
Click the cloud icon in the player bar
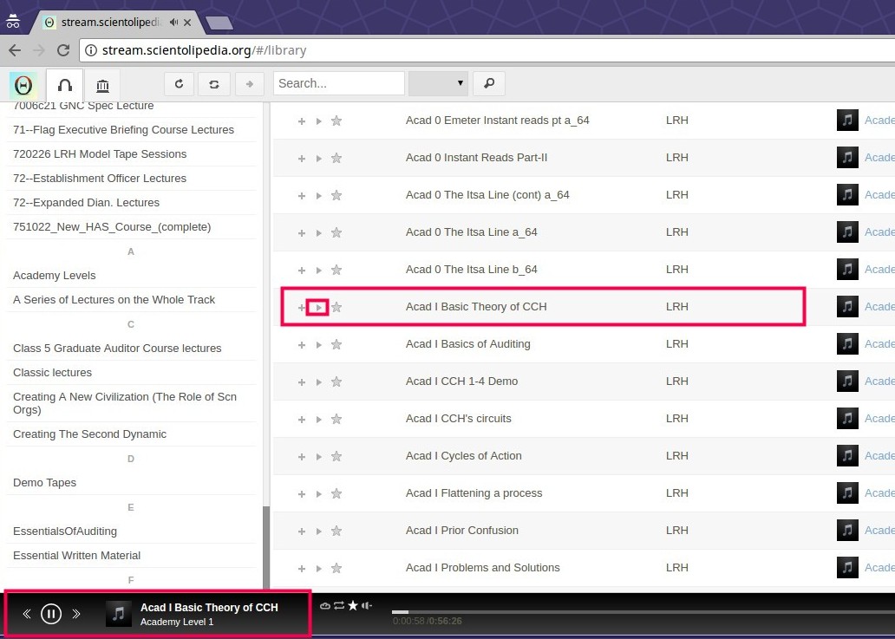point(324,606)
